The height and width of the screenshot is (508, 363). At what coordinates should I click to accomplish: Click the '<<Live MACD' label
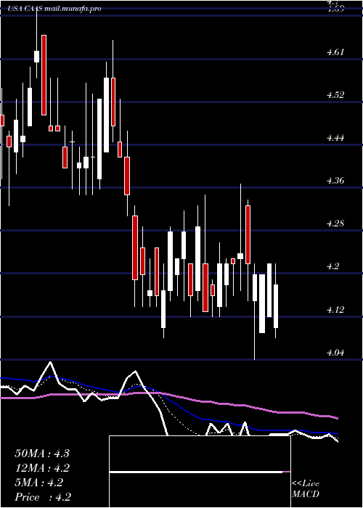306,489
